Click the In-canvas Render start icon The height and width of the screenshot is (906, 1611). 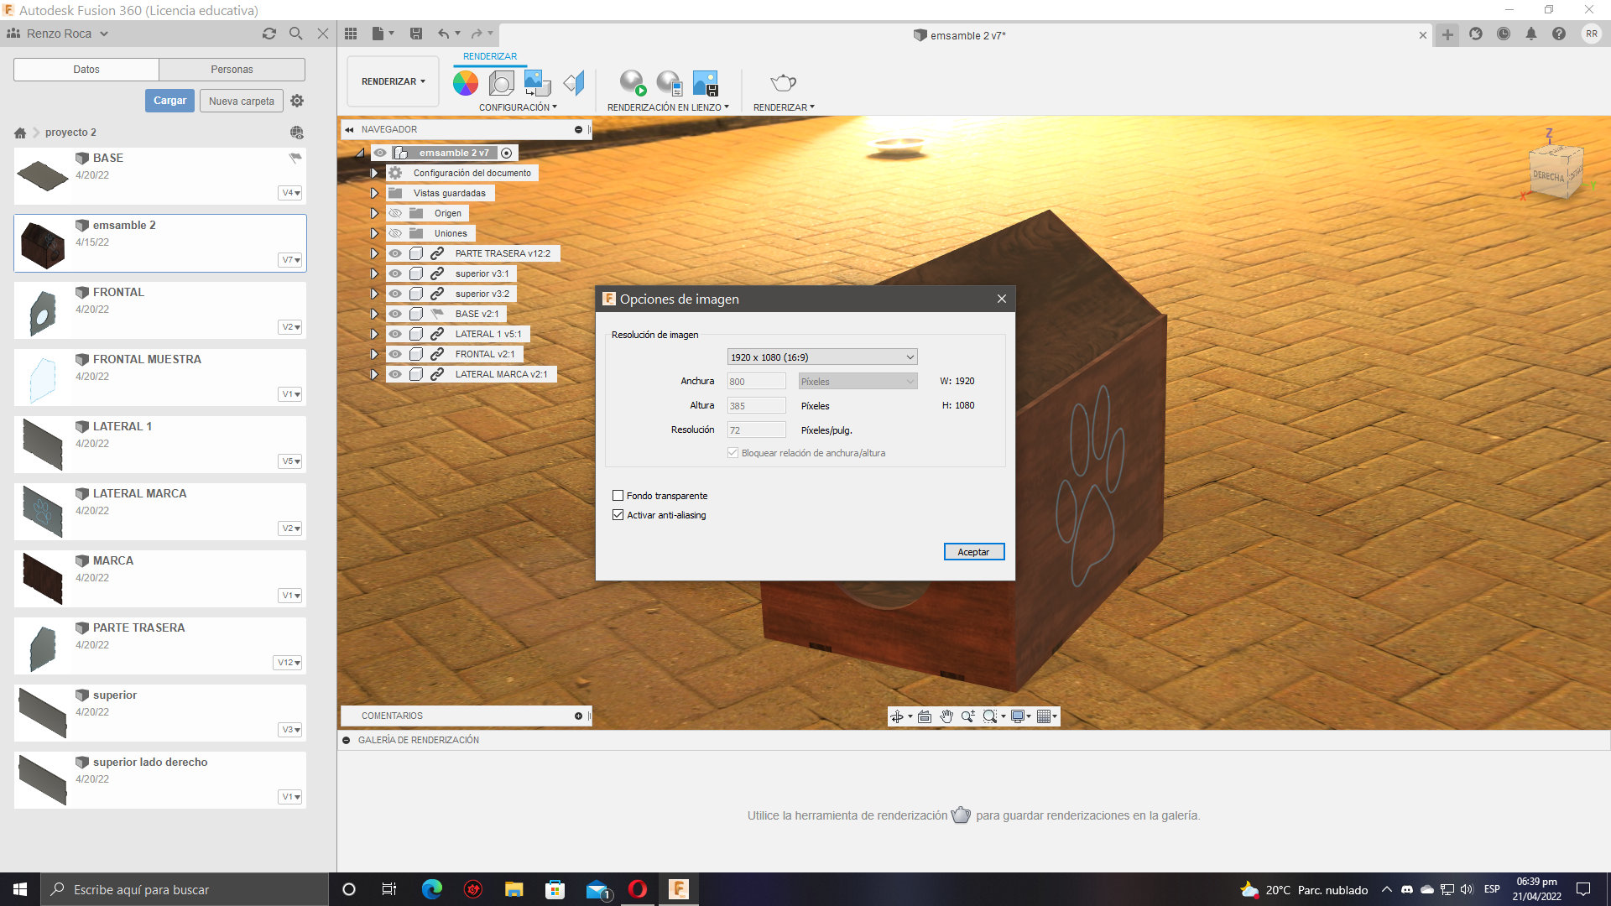[x=633, y=83]
